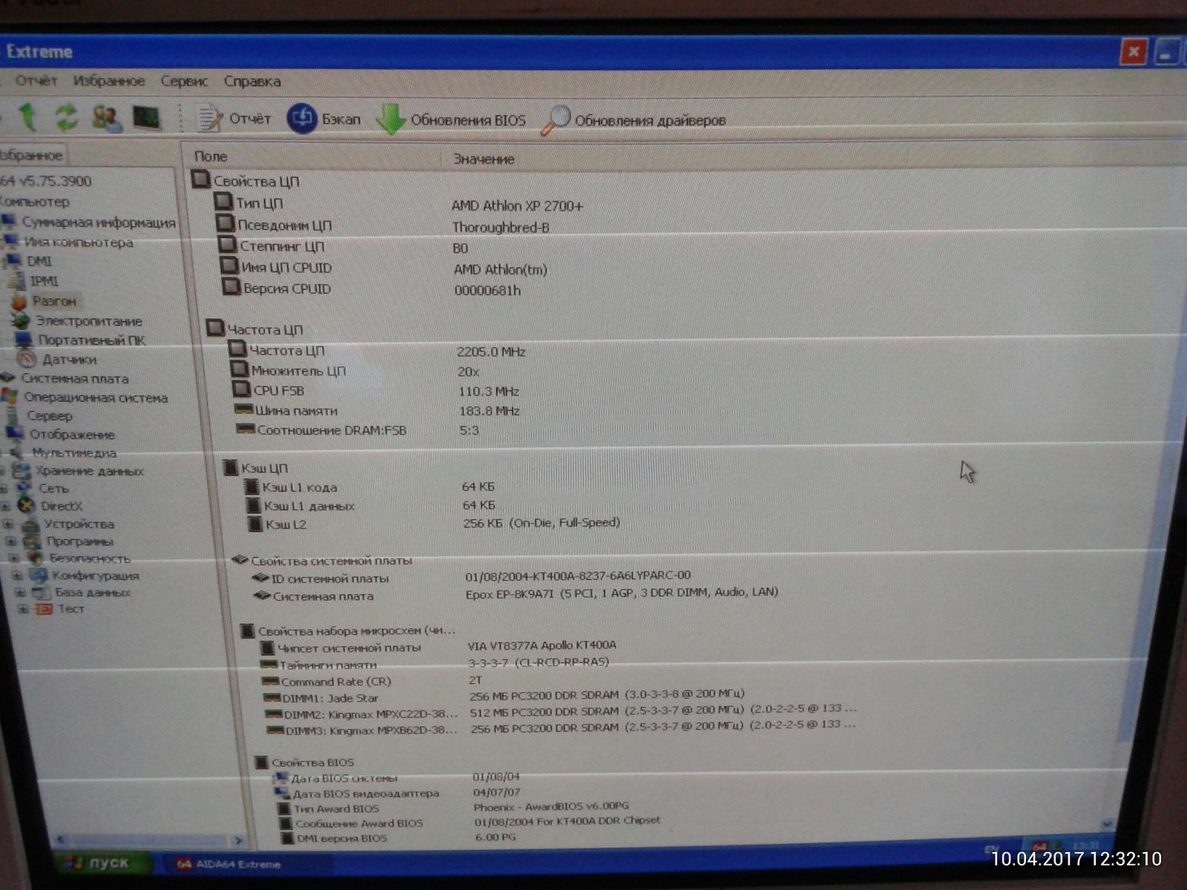Click the value 00000681h
The width and height of the screenshot is (1187, 890).
coord(487,290)
